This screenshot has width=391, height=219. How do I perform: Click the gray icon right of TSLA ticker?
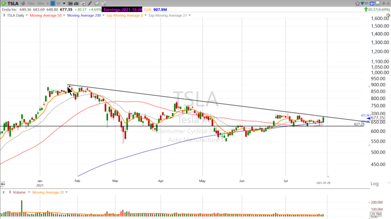pos(23,4)
